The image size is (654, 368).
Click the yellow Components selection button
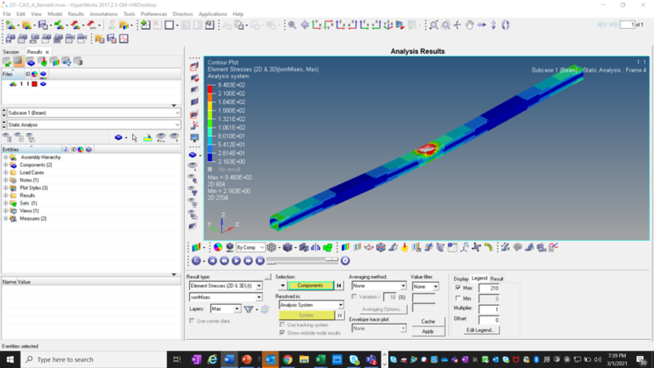310,285
